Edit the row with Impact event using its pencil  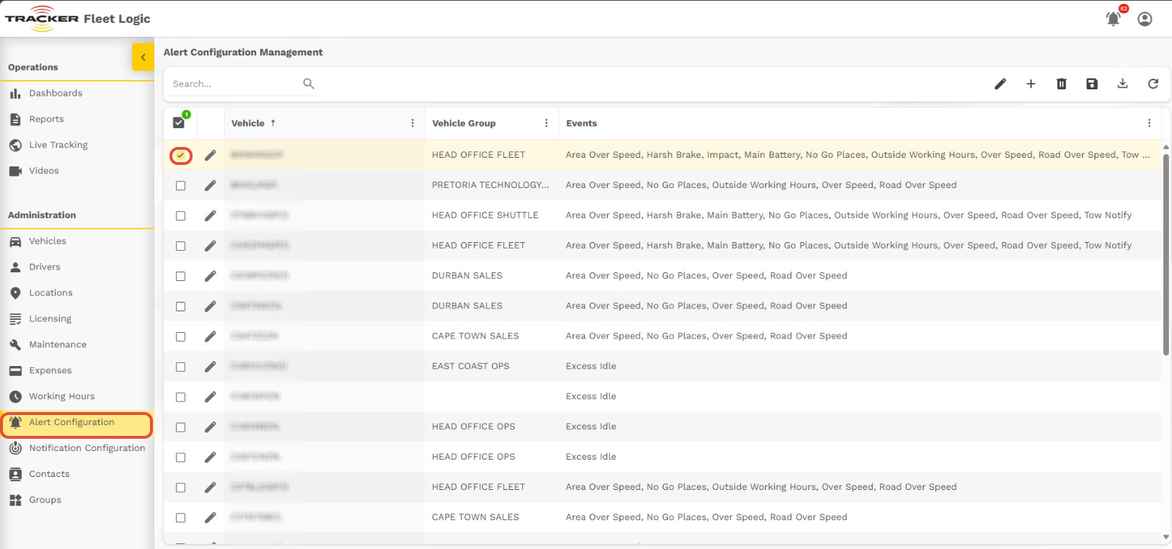click(210, 155)
